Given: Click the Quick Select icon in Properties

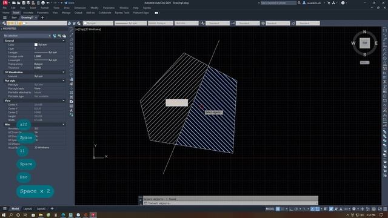Looking at the screenshot, I should (64, 36).
